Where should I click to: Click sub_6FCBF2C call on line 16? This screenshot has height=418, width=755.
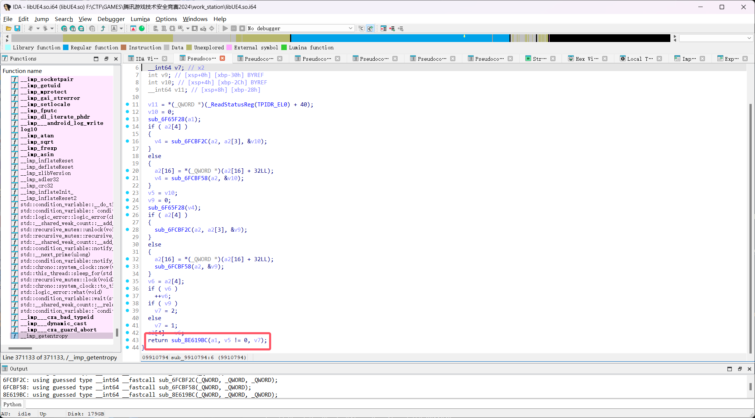point(189,141)
